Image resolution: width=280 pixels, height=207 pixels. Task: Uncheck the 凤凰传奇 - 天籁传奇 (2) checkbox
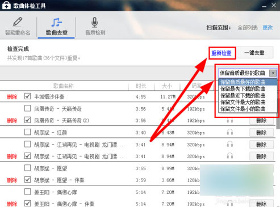point(27,120)
